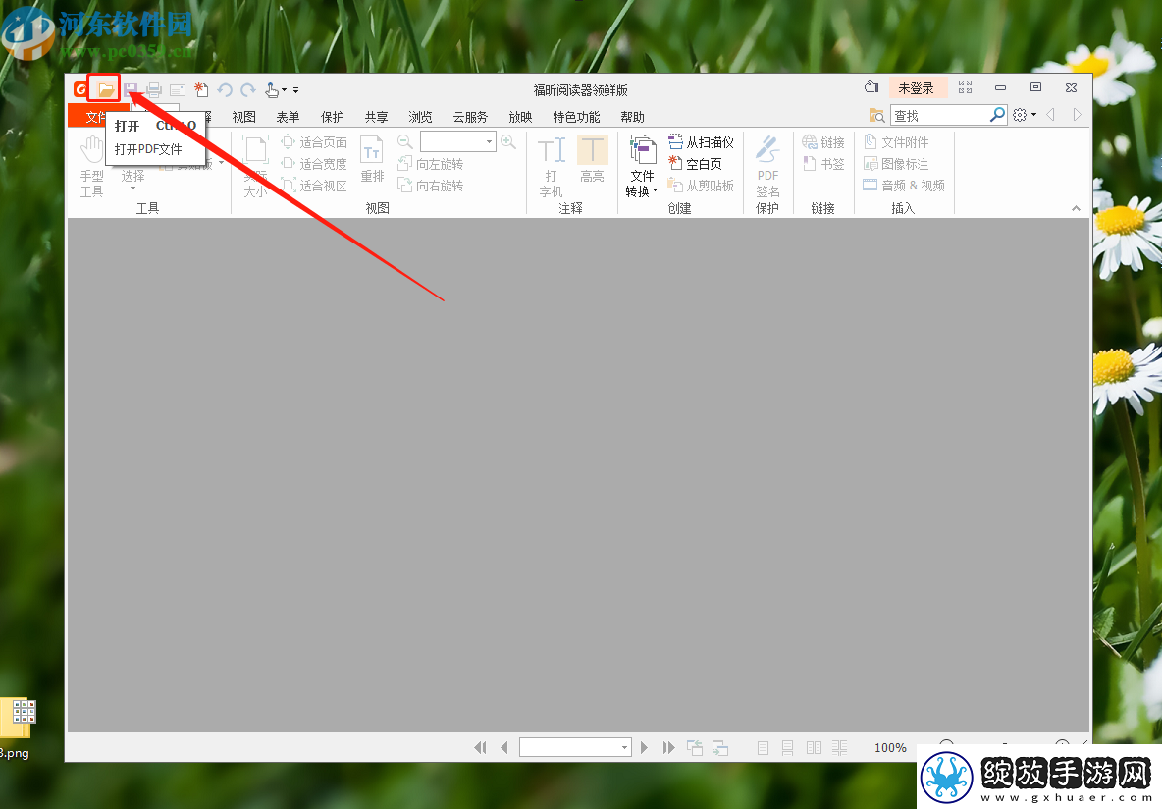Go to previous page in status bar
Viewport: 1162px width, 809px height.
503,747
